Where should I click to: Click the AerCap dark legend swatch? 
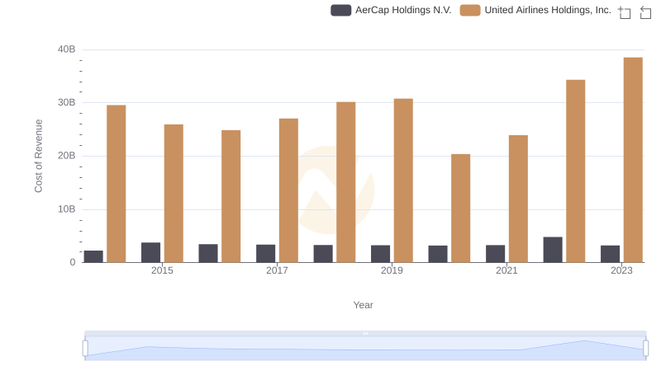pos(340,10)
